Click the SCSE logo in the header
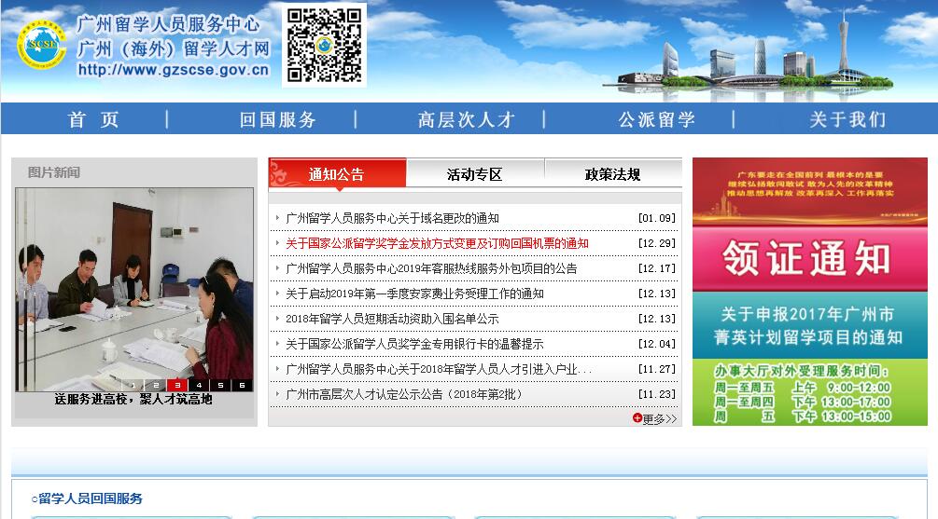Screen dimensions: 938x519 tap(40, 45)
